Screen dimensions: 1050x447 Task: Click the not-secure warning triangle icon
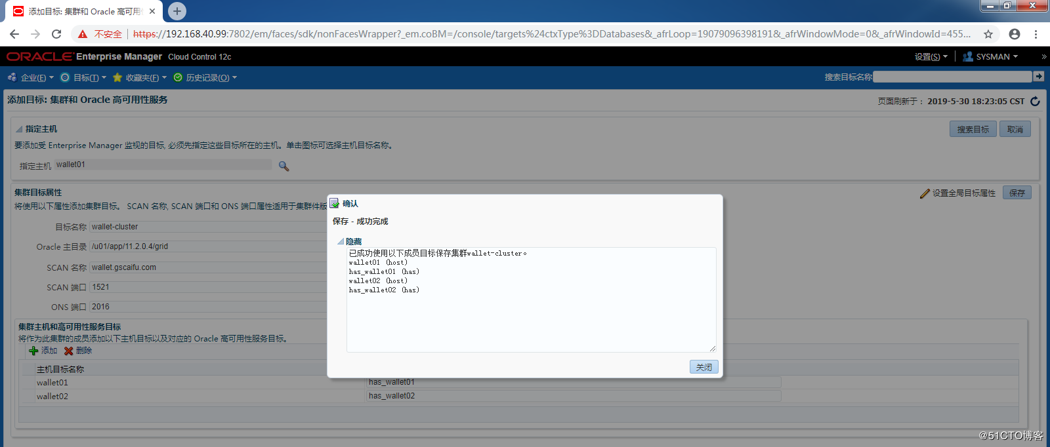point(83,34)
